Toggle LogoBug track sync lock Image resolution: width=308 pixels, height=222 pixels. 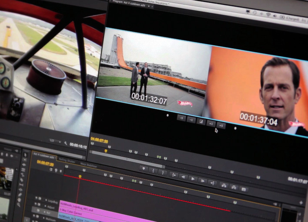point(40,198)
